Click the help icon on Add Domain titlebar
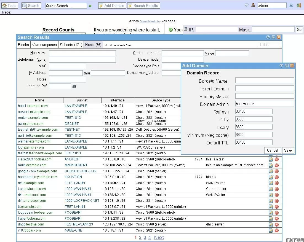This screenshot has width=304, height=242. tap(281, 66)
